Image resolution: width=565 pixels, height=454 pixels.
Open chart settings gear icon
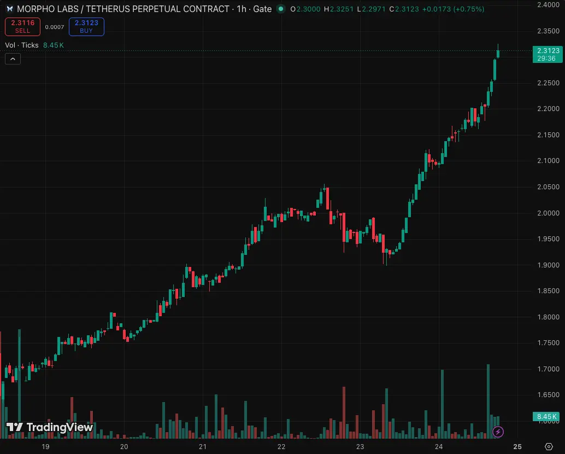tap(549, 446)
